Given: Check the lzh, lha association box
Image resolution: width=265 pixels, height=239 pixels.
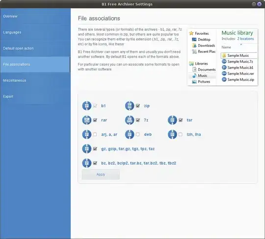Looking at the screenshot, I should click(181, 134).
